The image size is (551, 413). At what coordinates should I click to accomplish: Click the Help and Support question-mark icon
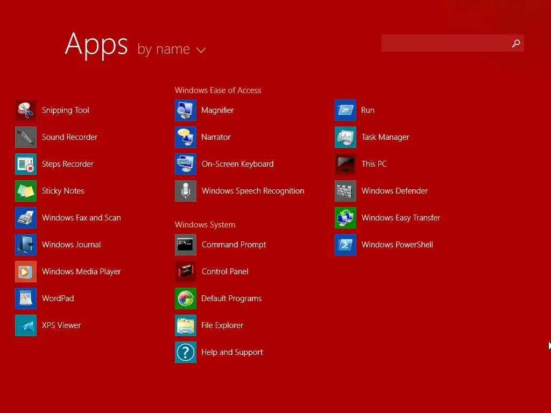pyautogui.click(x=186, y=352)
